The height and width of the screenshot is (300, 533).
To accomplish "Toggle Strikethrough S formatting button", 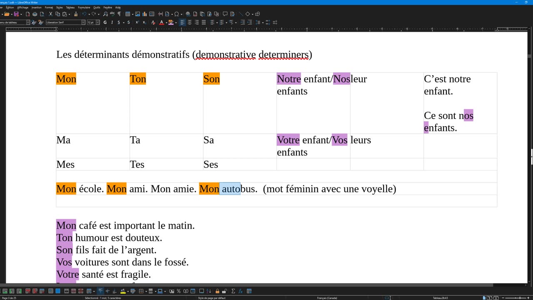I will pos(129,22).
